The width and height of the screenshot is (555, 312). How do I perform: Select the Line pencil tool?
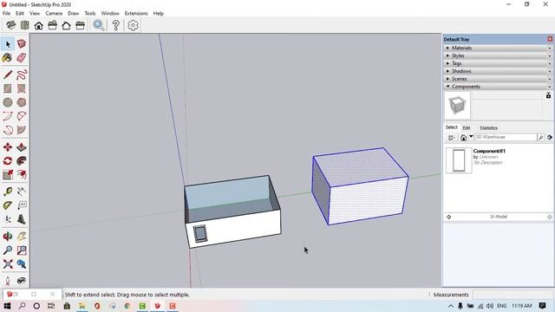point(8,75)
